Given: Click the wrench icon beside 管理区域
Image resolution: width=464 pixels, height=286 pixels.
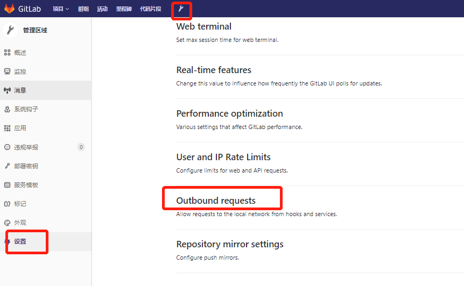Looking at the screenshot, I should (x=10, y=30).
